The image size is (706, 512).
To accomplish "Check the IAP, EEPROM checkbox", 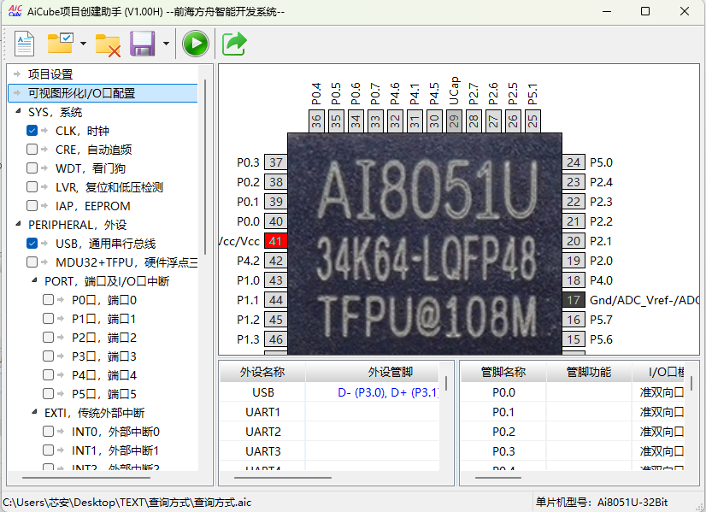I will click(32, 206).
